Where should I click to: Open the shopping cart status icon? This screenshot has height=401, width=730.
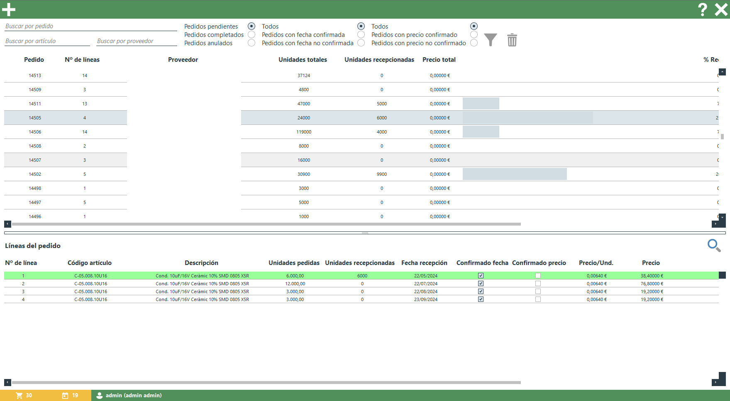(19, 396)
